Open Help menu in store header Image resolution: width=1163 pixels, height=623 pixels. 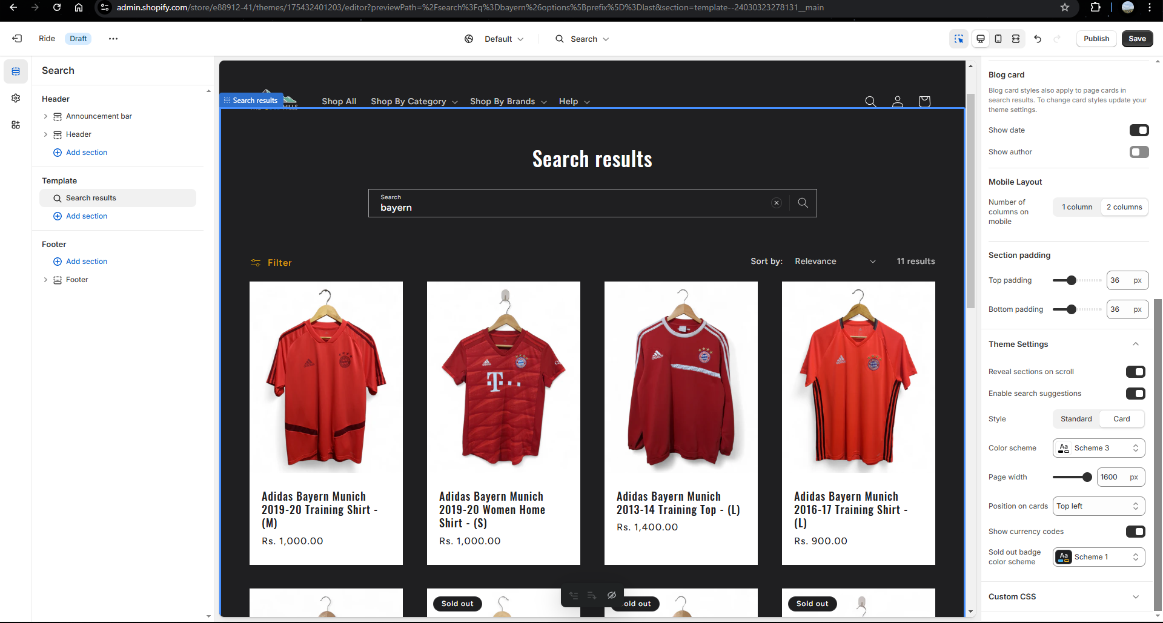coord(574,102)
